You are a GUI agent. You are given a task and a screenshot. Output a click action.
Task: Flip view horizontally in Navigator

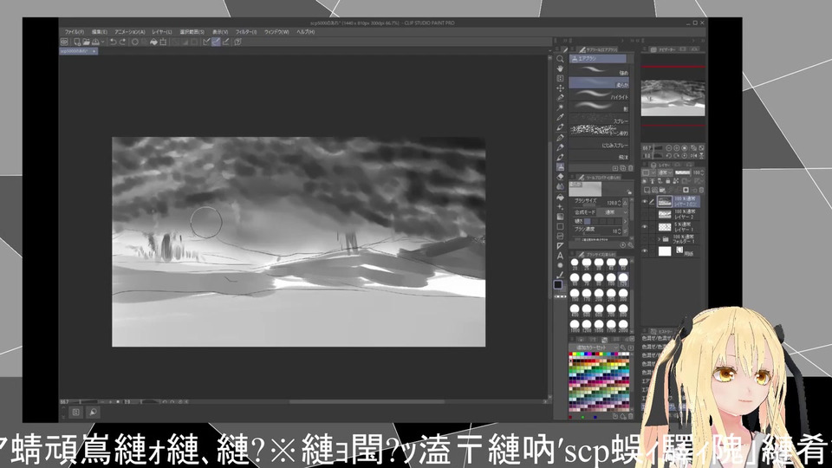[694, 156]
